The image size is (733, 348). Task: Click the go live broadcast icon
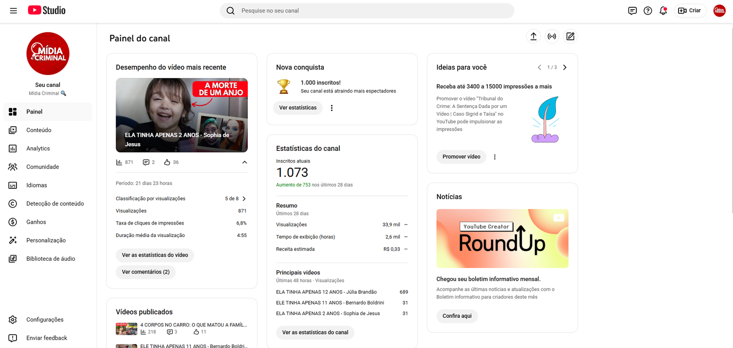[x=552, y=37]
